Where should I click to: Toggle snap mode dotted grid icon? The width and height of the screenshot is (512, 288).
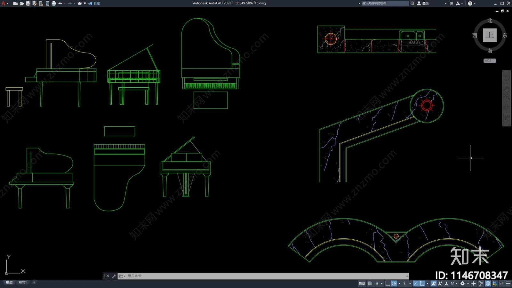[x=376, y=284]
